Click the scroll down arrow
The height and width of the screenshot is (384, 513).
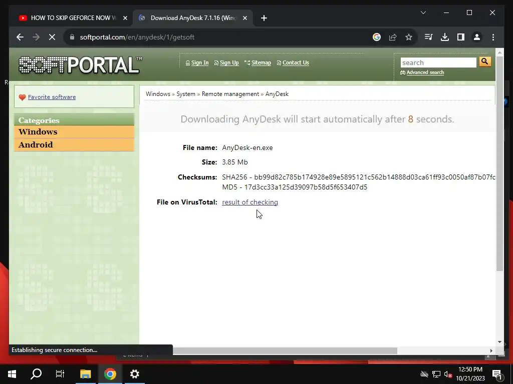[499, 342]
